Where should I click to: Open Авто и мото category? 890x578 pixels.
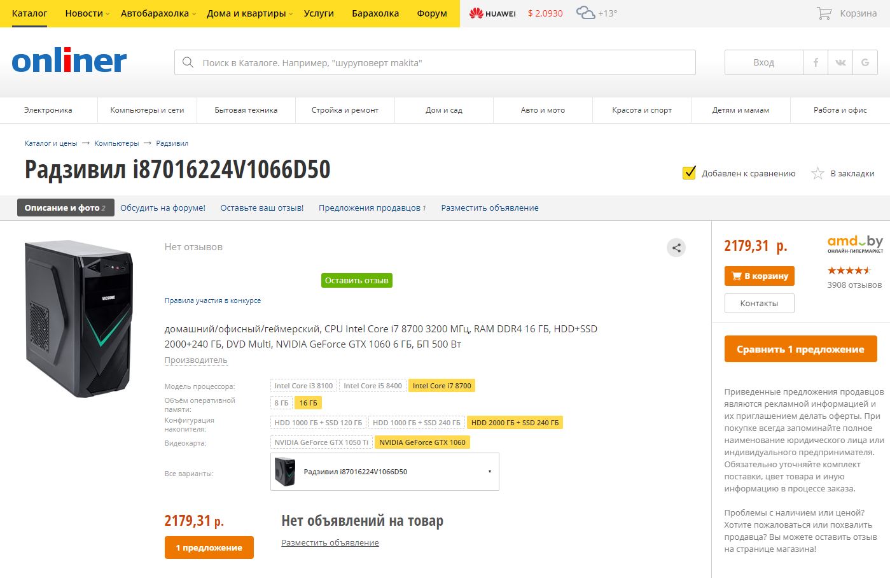coord(543,110)
